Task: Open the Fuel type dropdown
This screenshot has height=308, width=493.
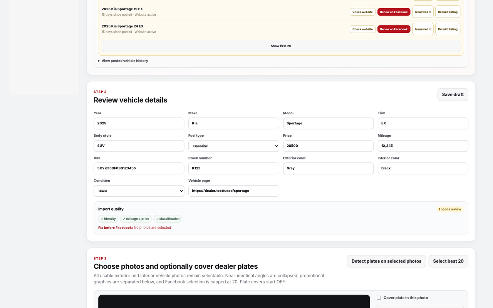Action: click(x=233, y=146)
